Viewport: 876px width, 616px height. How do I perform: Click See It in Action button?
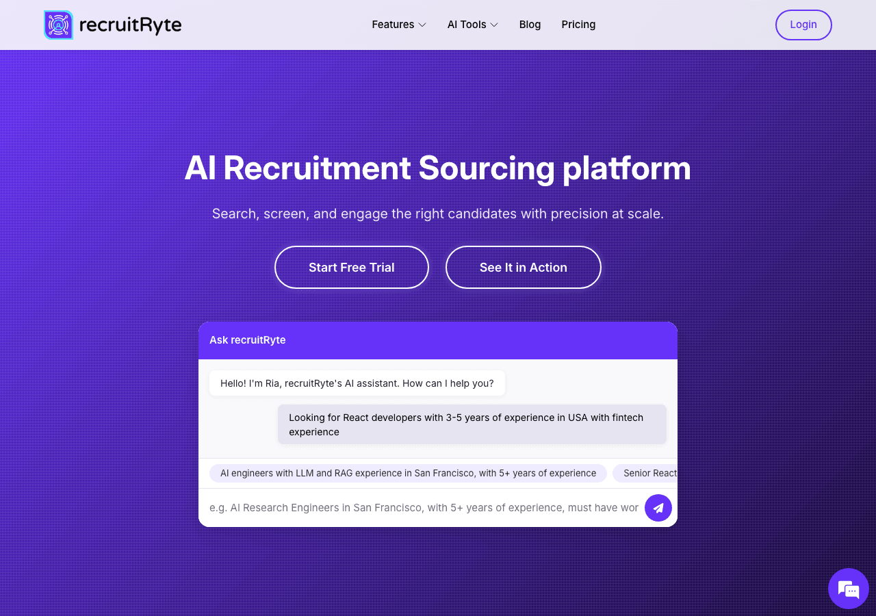click(x=524, y=268)
